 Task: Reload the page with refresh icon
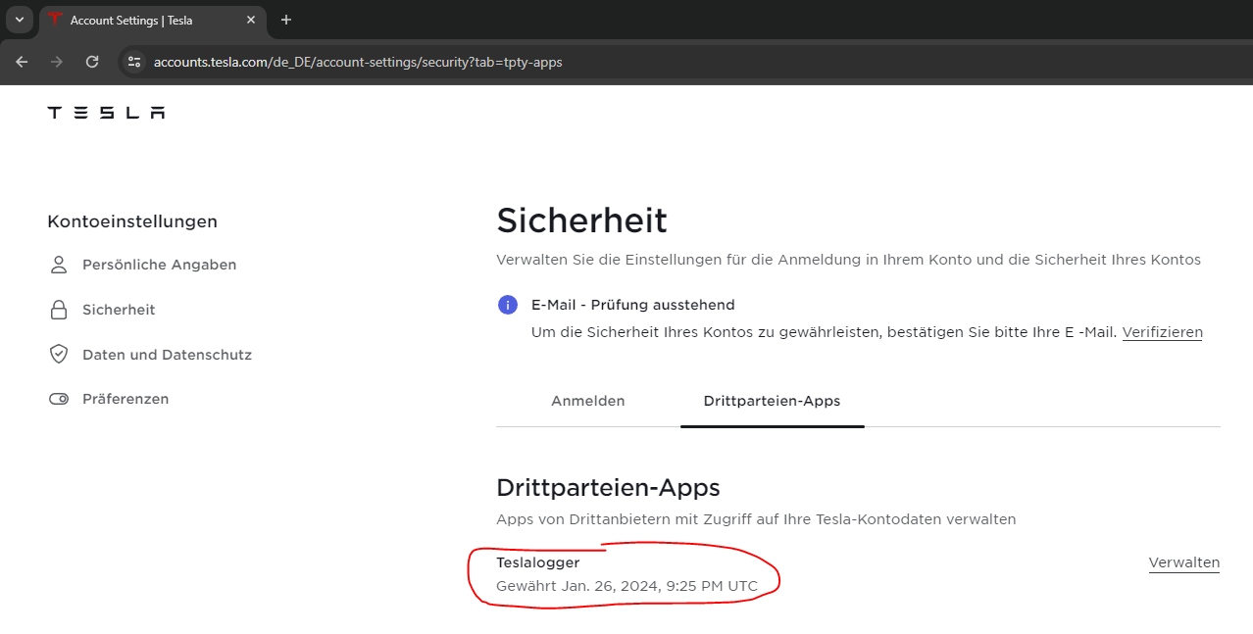tap(92, 62)
